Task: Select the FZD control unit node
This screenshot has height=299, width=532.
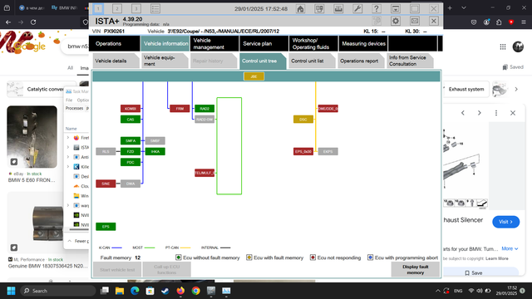Action: [131, 151]
